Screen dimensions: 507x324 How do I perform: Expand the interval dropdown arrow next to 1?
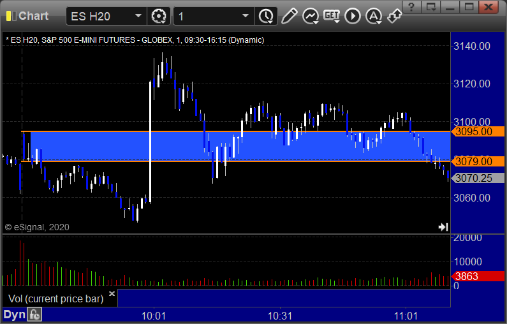[246, 16]
